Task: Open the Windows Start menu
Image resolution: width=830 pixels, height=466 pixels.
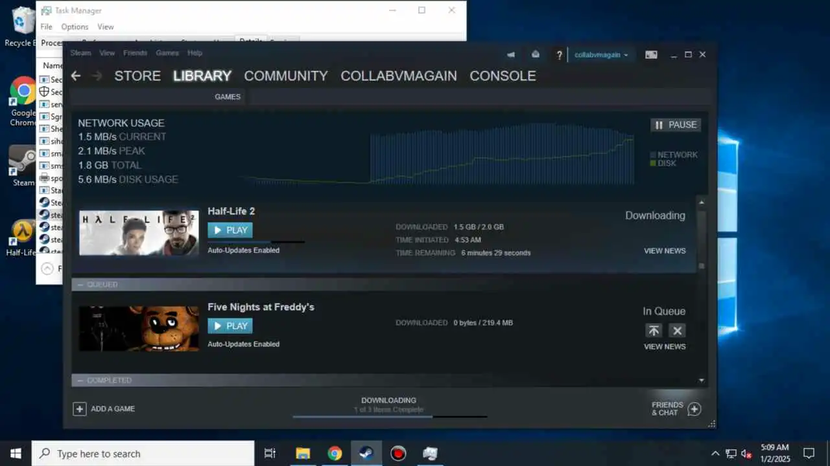Action: [x=16, y=453]
